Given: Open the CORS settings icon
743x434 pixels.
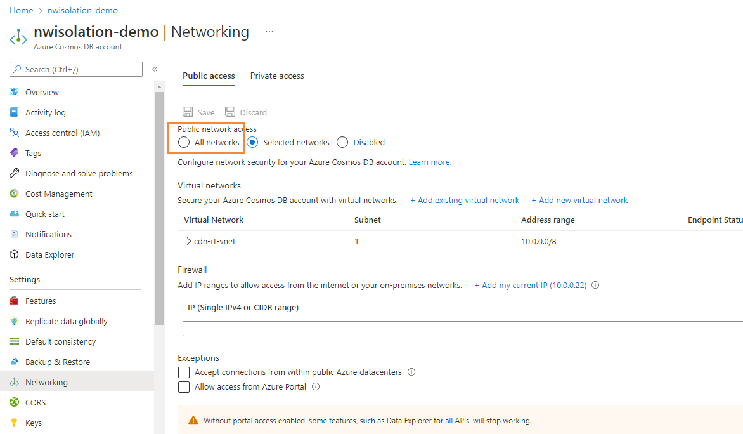Looking at the screenshot, I should pyautogui.click(x=14, y=402).
